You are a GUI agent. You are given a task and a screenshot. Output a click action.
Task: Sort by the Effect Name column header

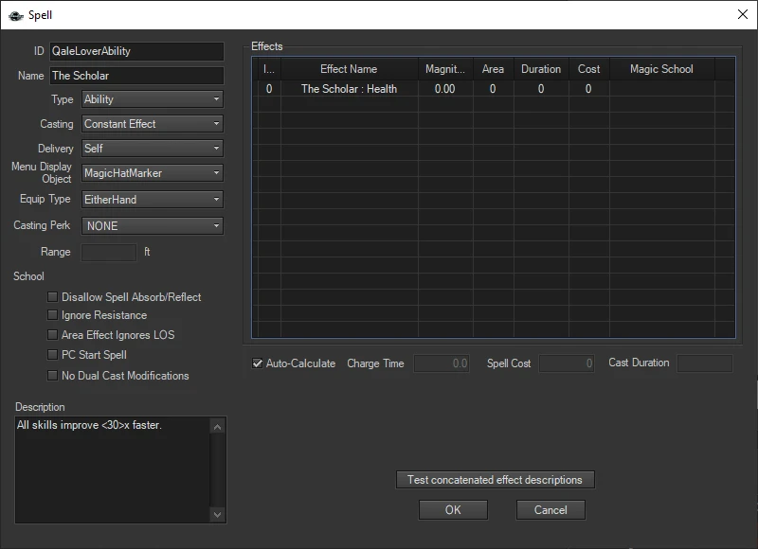click(349, 69)
